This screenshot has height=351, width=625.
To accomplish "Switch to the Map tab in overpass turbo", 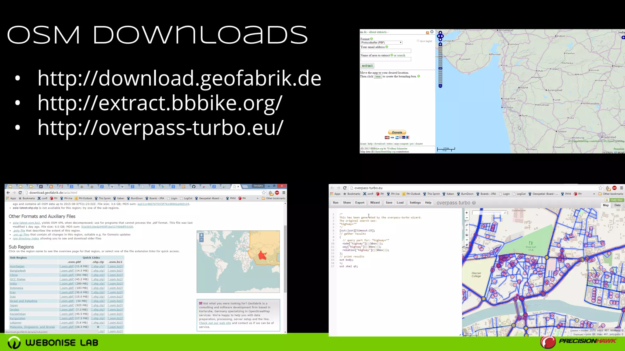I will [x=606, y=205].
